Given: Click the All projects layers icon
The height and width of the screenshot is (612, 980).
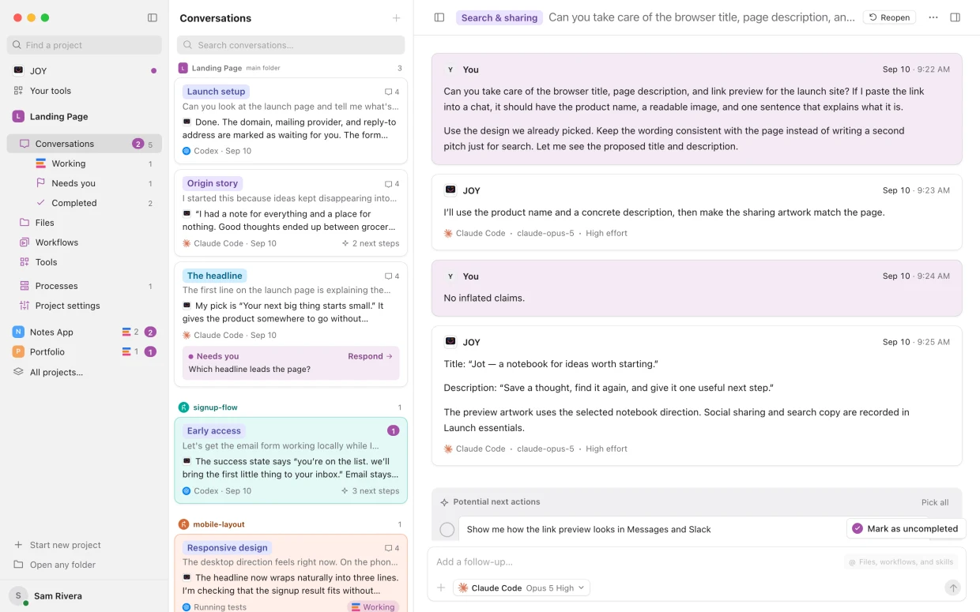Looking at the screenshot, I should [18, 372].
